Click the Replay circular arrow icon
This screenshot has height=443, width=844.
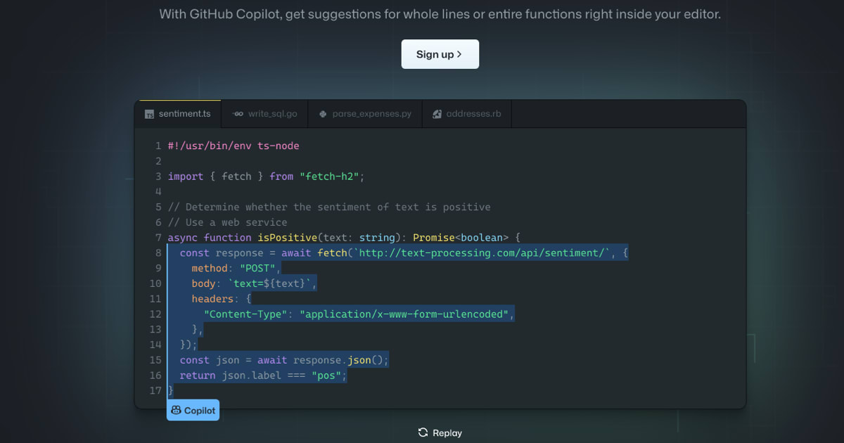pos(423,432)
